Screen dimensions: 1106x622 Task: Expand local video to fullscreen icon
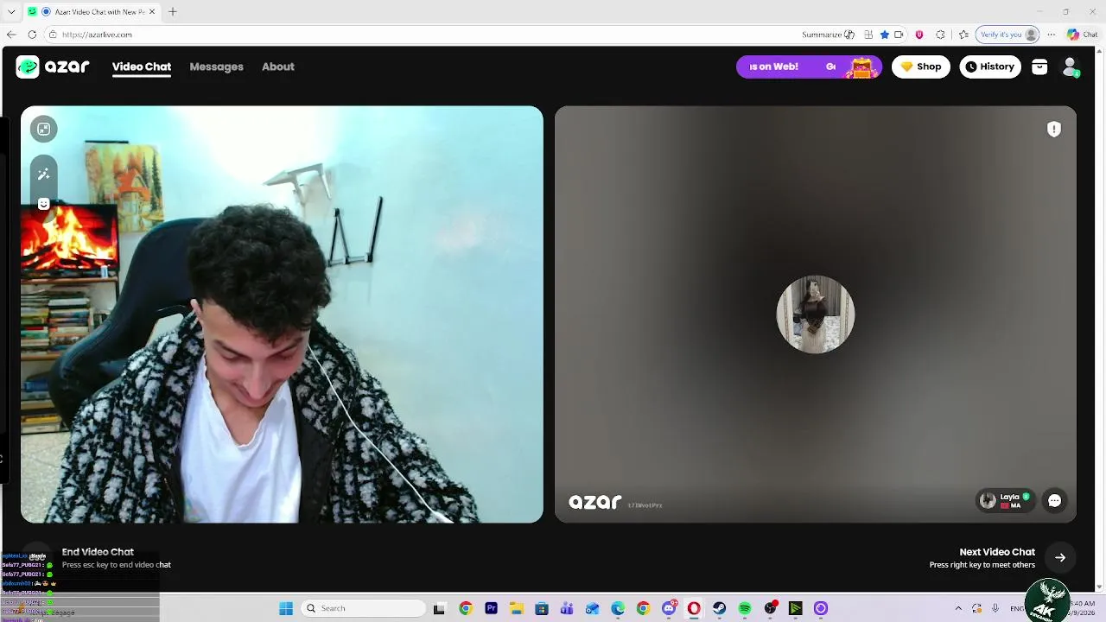pos(43,129)
